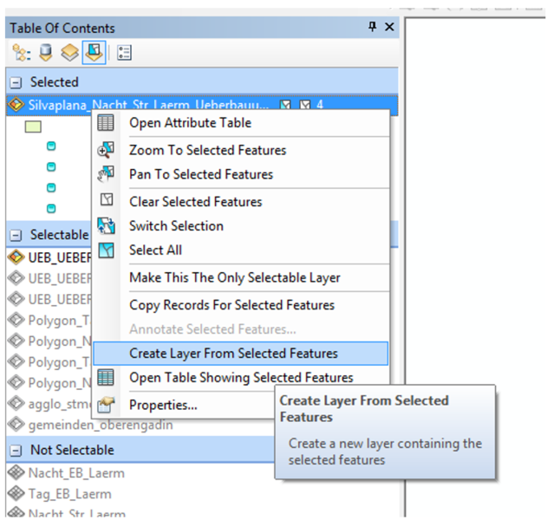Open Attribute Table from context menu
Screen dimensions: 547x520
(190, 123)
